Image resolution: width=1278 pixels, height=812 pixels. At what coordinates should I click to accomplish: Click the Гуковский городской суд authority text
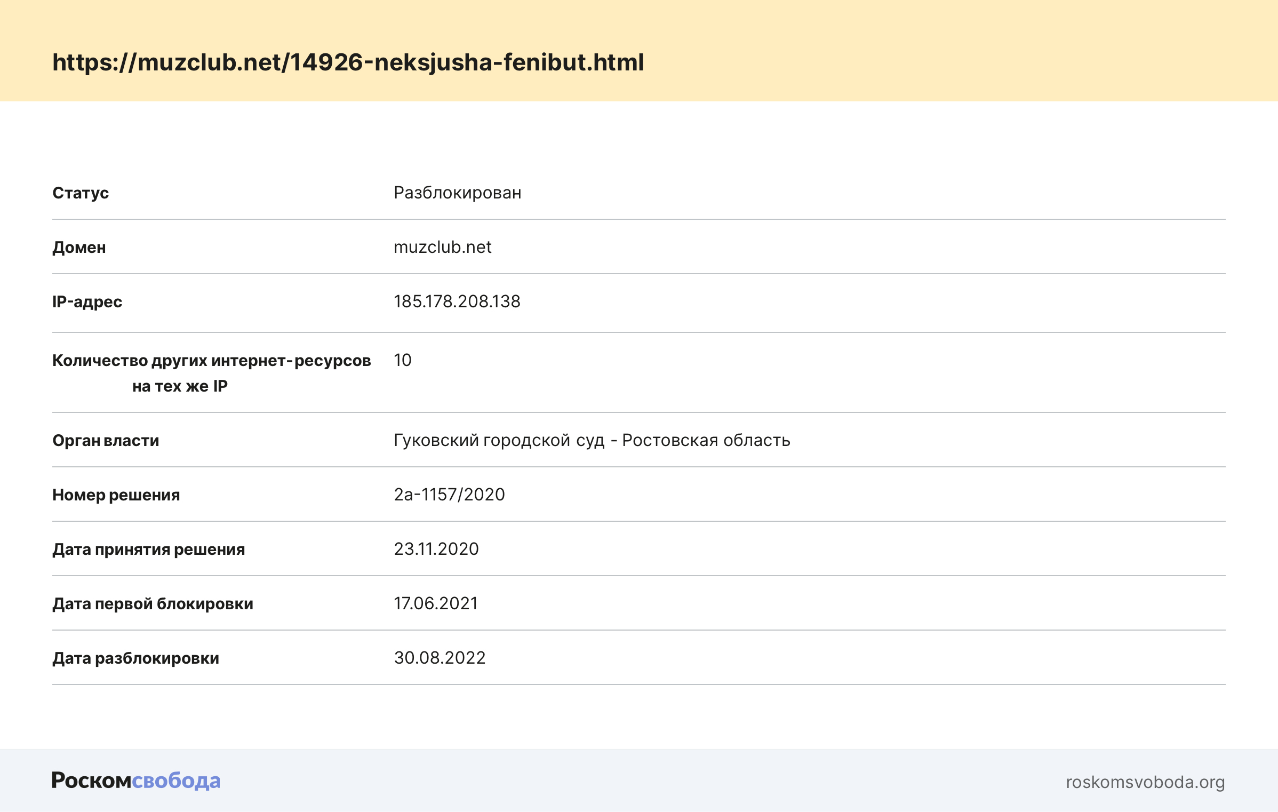pos(592,440)
